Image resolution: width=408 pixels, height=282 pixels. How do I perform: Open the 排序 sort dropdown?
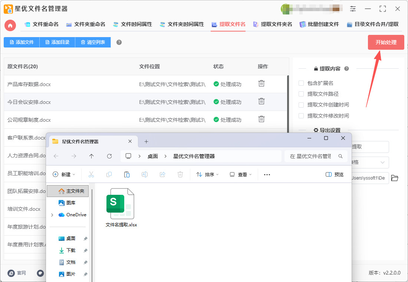coord(207,174)
